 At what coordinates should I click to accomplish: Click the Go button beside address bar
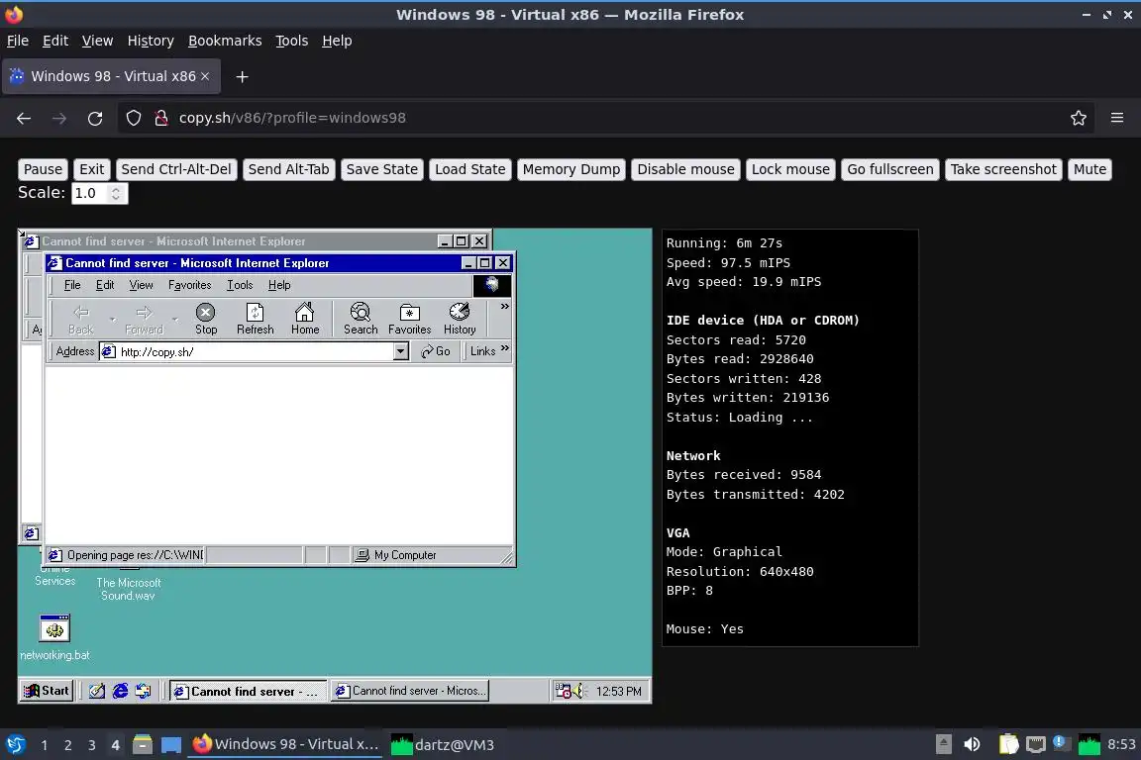(435, 351)
